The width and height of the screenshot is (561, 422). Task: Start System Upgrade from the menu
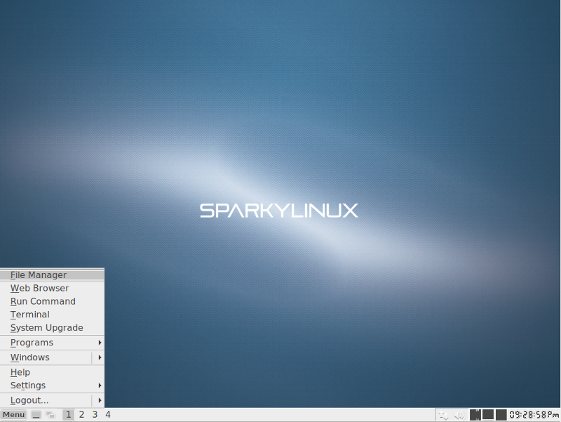[52, 328]
